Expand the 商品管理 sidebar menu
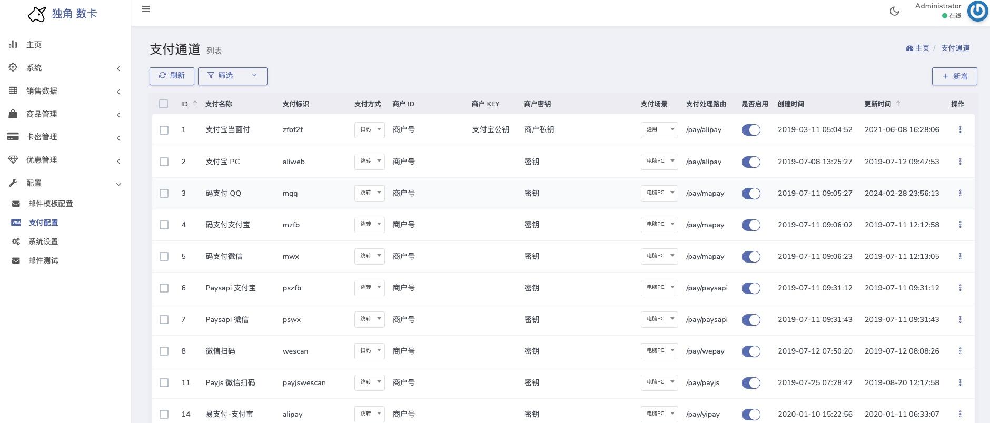 click(x=65, y=114)
